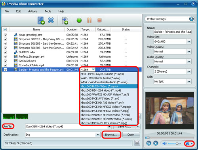Uncheck the file with duration 00:22:41
This screenshot has width=198, height=150.
[6, 43]
